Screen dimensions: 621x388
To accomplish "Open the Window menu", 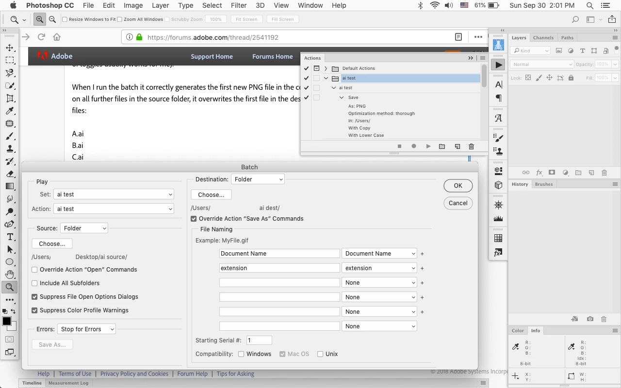I will pos(310,6).
